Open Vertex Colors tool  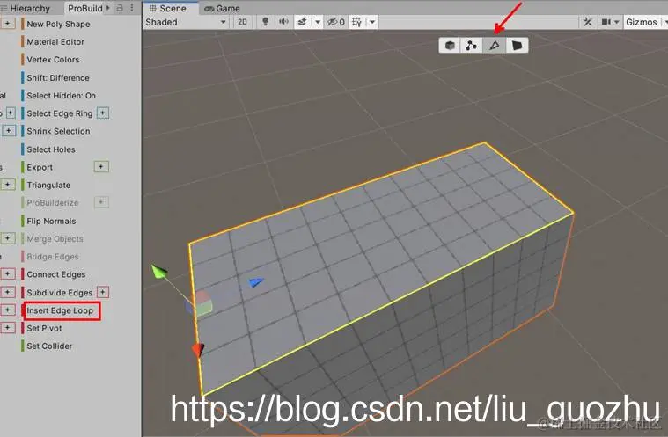(53, 60)
